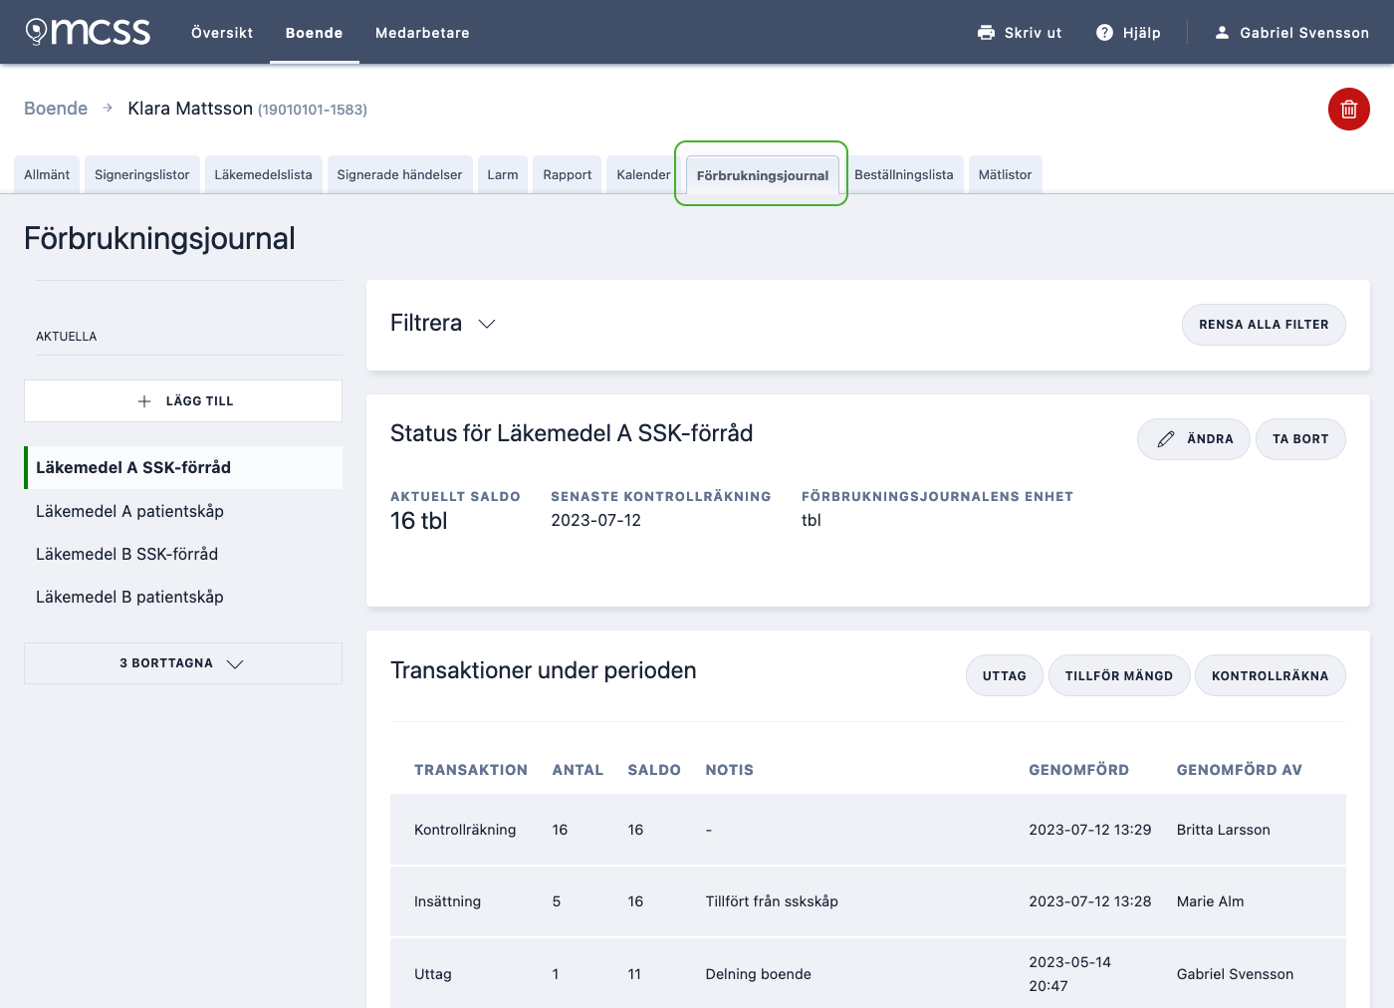
Task: Open the Filtrera heading panel
Action: (426, 323)
